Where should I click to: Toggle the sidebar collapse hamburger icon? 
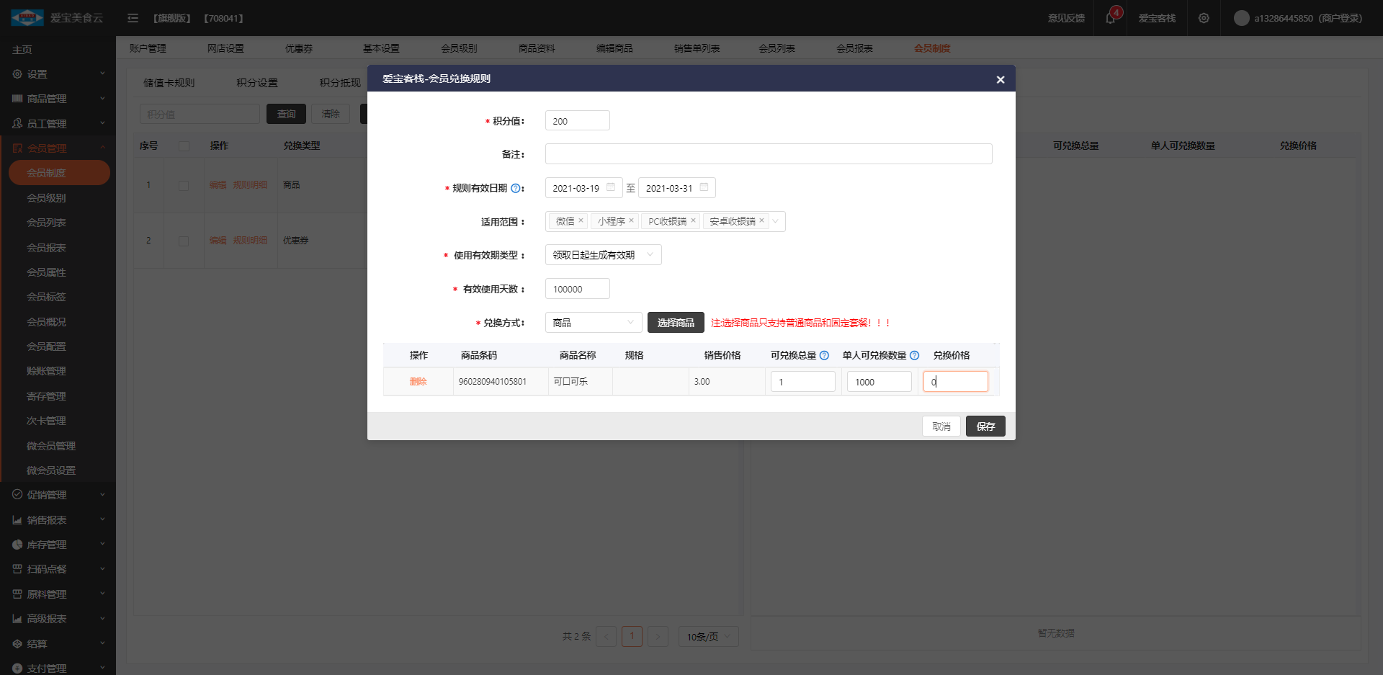133,18
